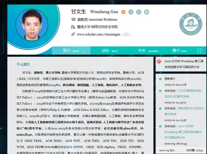Open the 行为互联网综述在IEEE IoTj期刊发表 news link
This screenshot has width=207, height=154.
point(183,93)
